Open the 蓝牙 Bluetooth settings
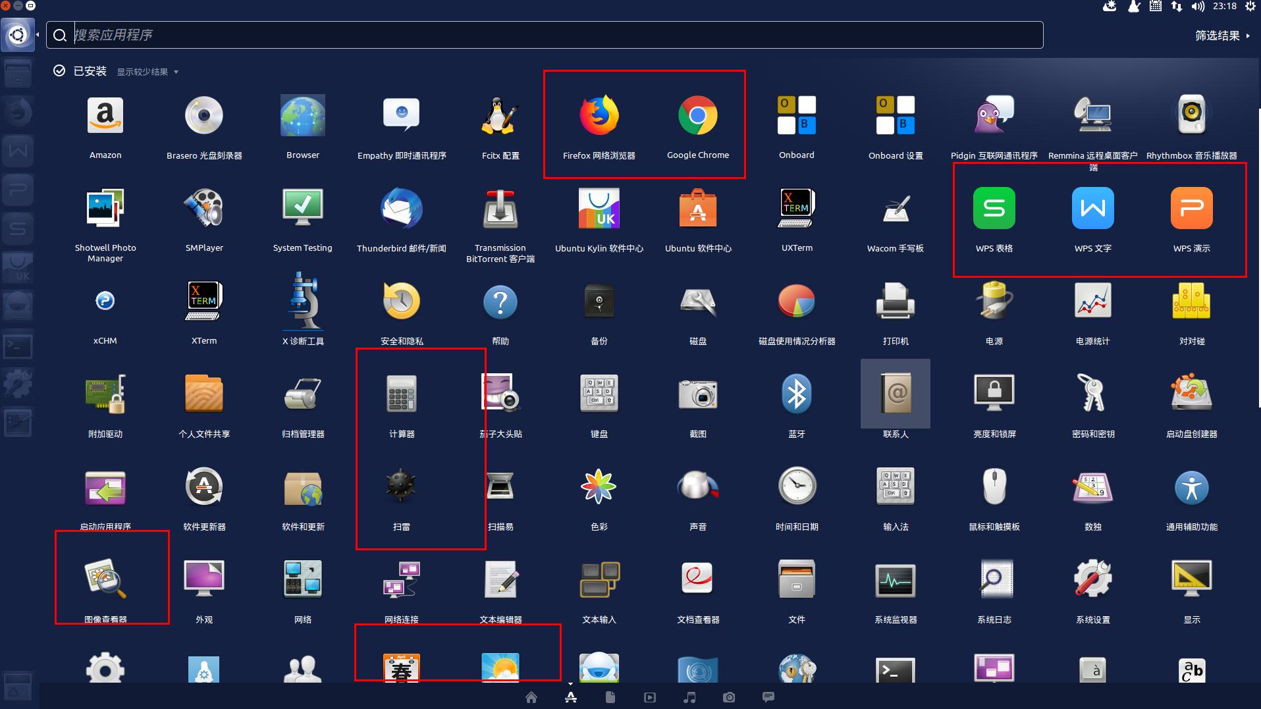Screen dimensions: 1261x709 pyautogui.click(x=797, y=394)
